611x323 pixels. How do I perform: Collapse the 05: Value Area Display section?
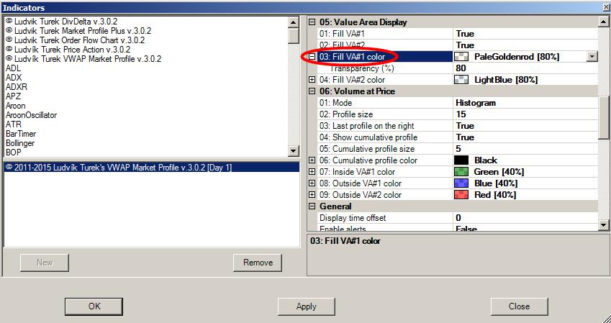(x=312, y=22)
